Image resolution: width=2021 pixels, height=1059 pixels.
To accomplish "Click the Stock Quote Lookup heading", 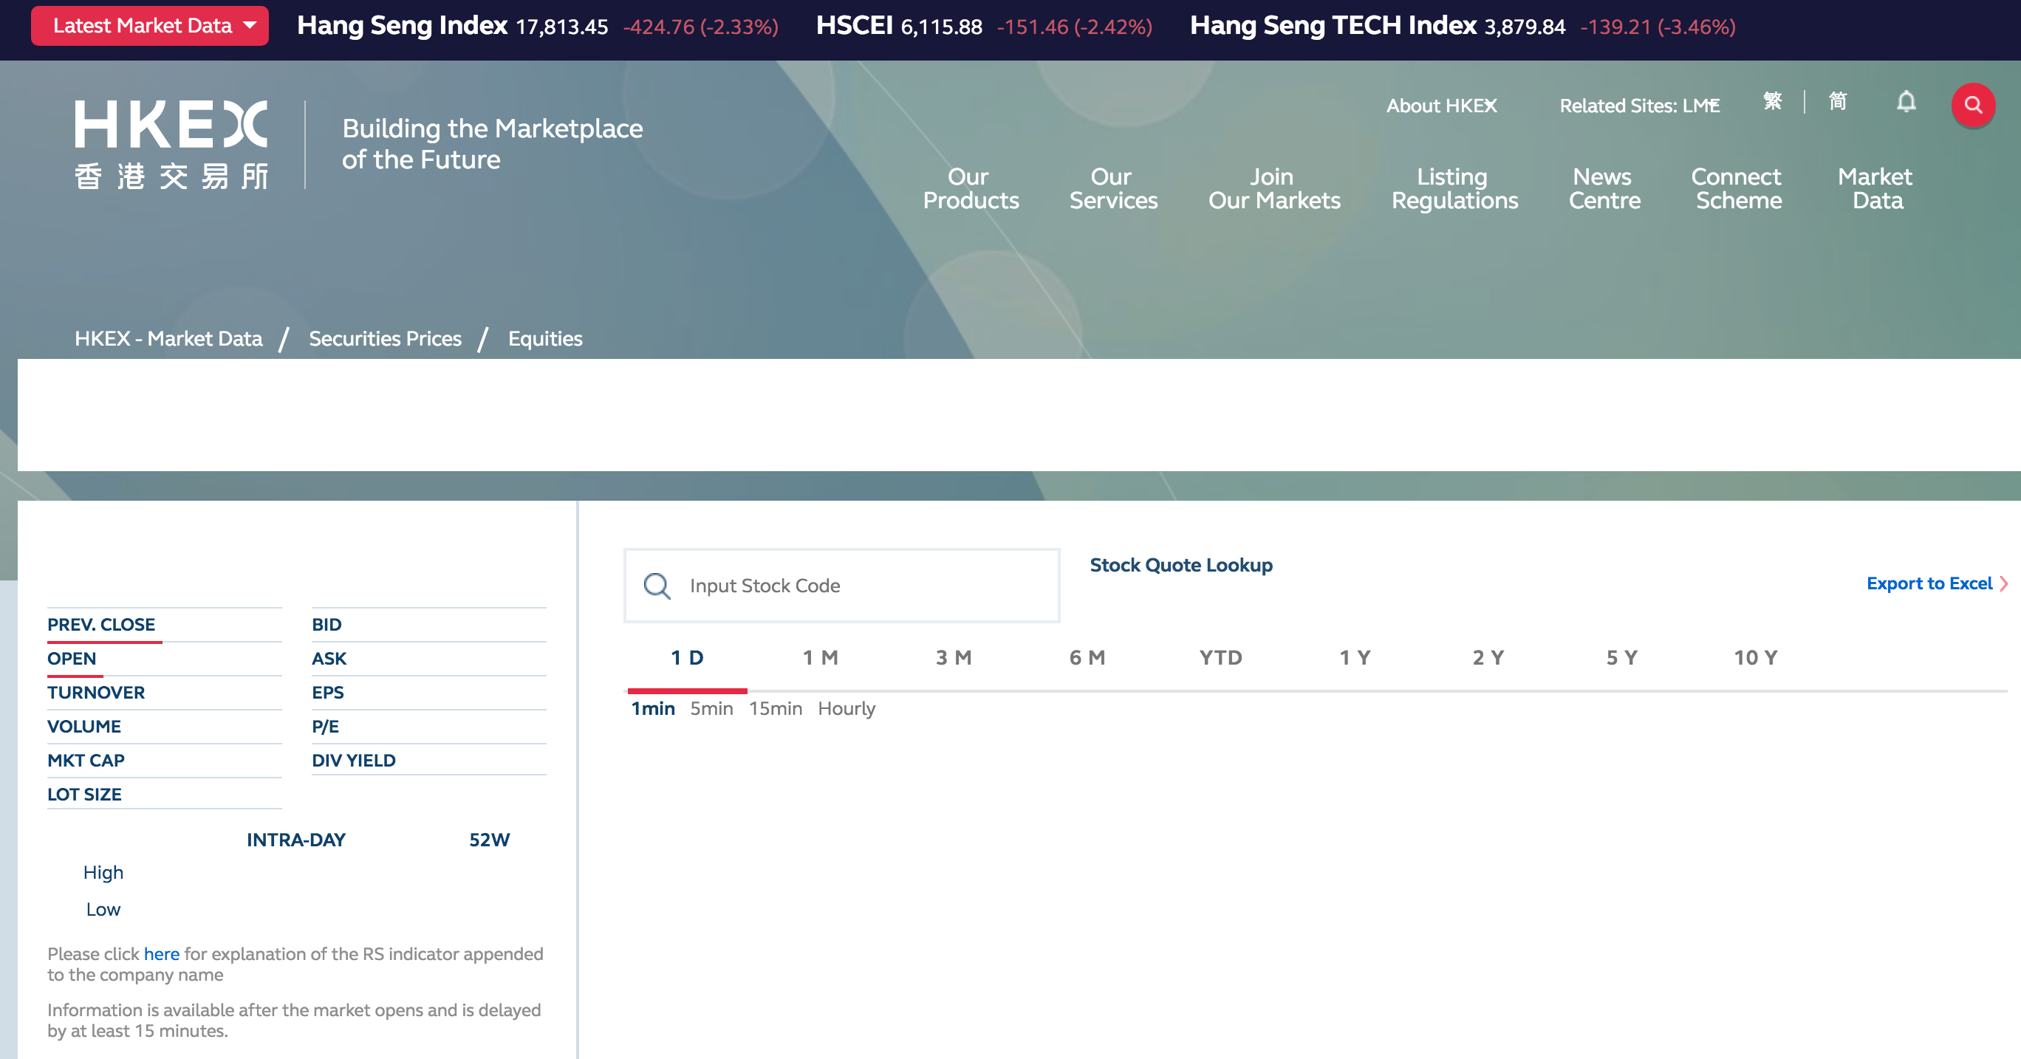I will tap(1180, 565).
